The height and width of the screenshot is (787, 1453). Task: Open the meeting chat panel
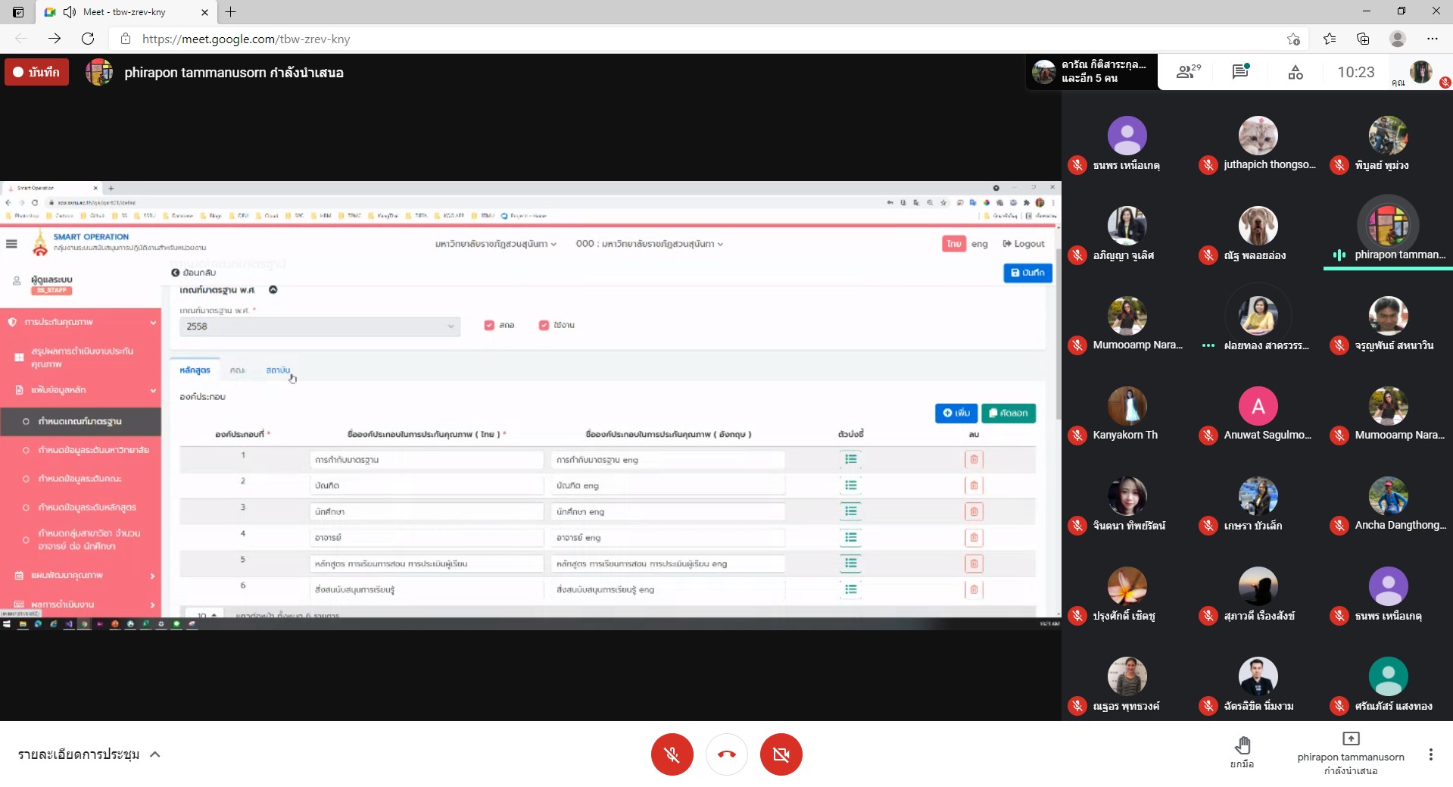1240,73
